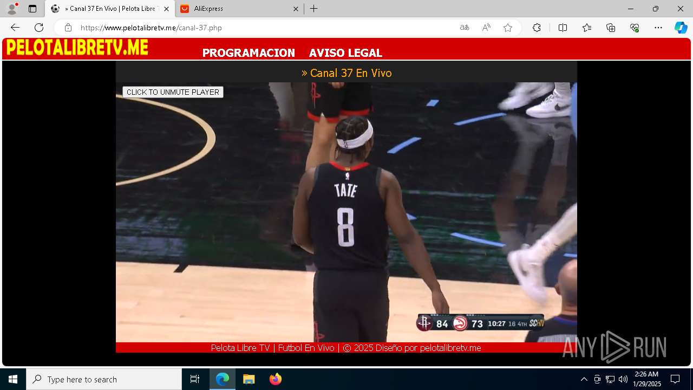693x390 pixels.
Task: Launch Firefox from the taskbar
Action: [276, 379]
